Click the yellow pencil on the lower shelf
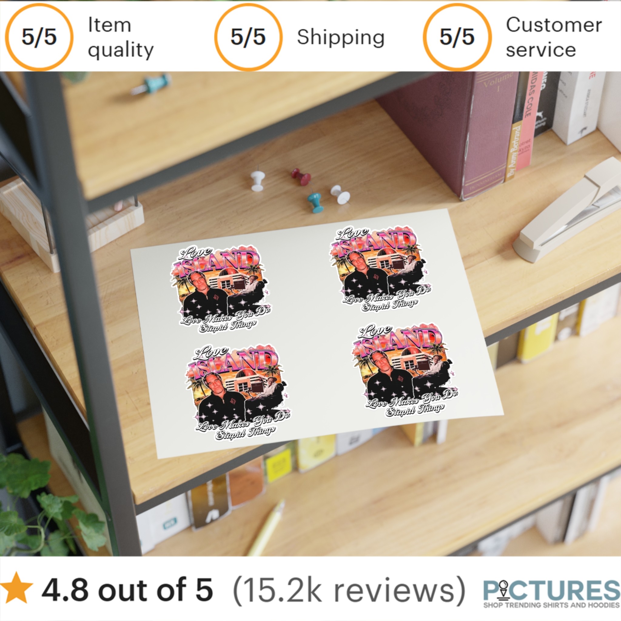 [266, 528]
